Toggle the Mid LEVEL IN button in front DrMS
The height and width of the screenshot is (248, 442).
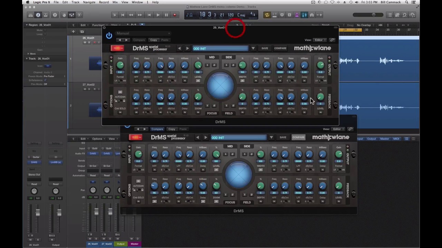pos(198,81)
